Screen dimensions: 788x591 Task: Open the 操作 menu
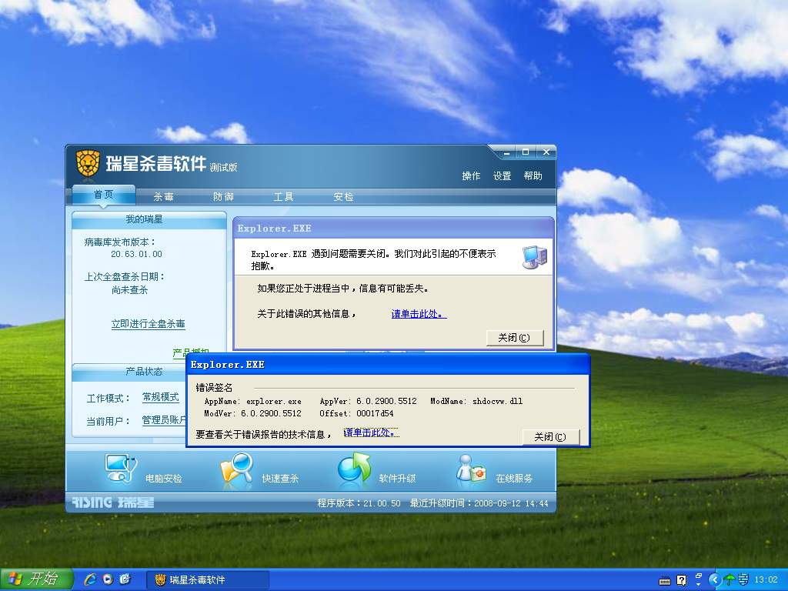pos(472,176)
